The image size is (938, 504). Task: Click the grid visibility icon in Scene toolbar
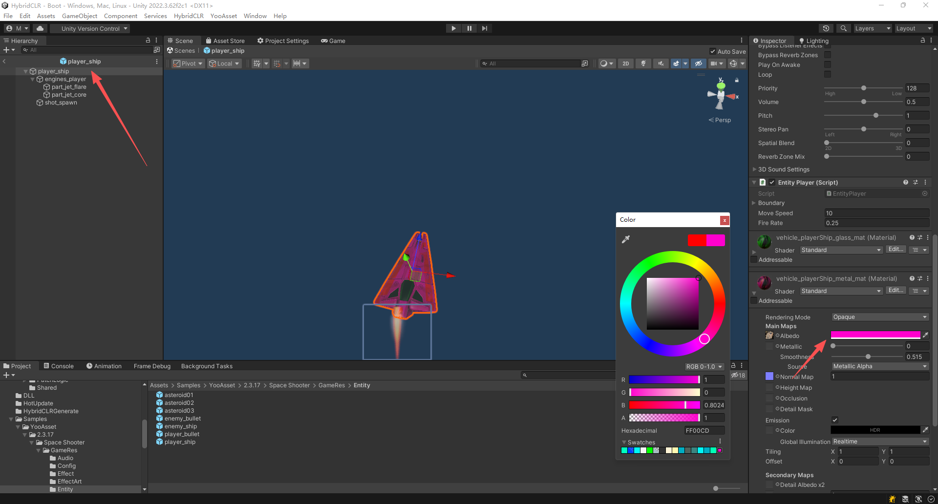[x=257, y=63]
